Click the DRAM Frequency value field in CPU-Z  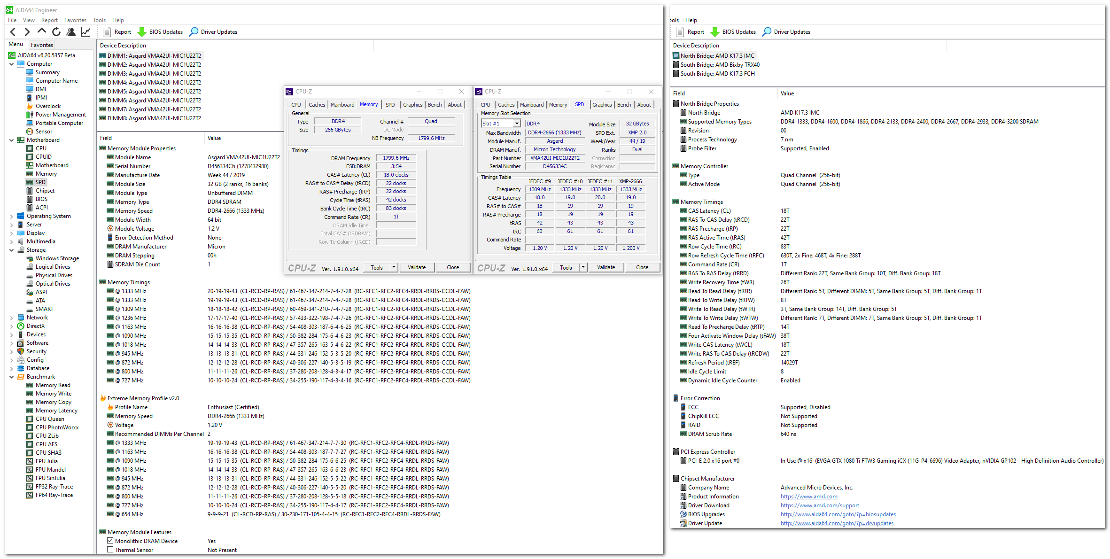(396, 158)
